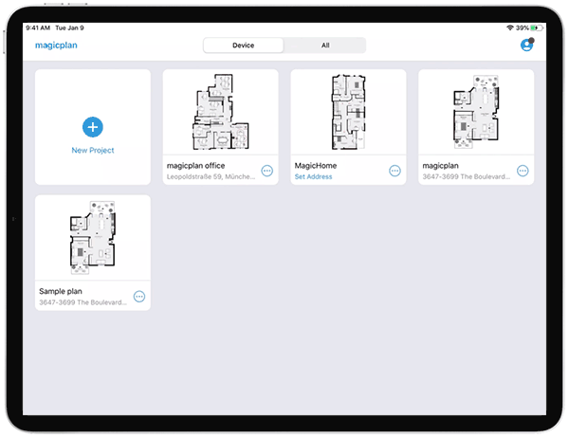The image size is (569, 438).
Task: Check the battery indicator icon
Action: (537, 27)
